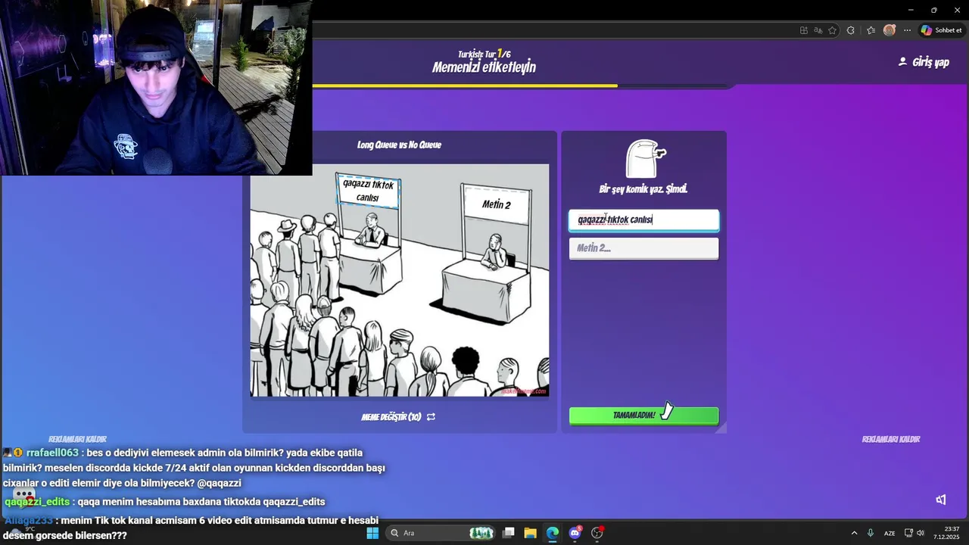This screenshot has width=969, height=545.
Task: Click the Long Queue vs No Queue title
Action: [x=399, y=145]
